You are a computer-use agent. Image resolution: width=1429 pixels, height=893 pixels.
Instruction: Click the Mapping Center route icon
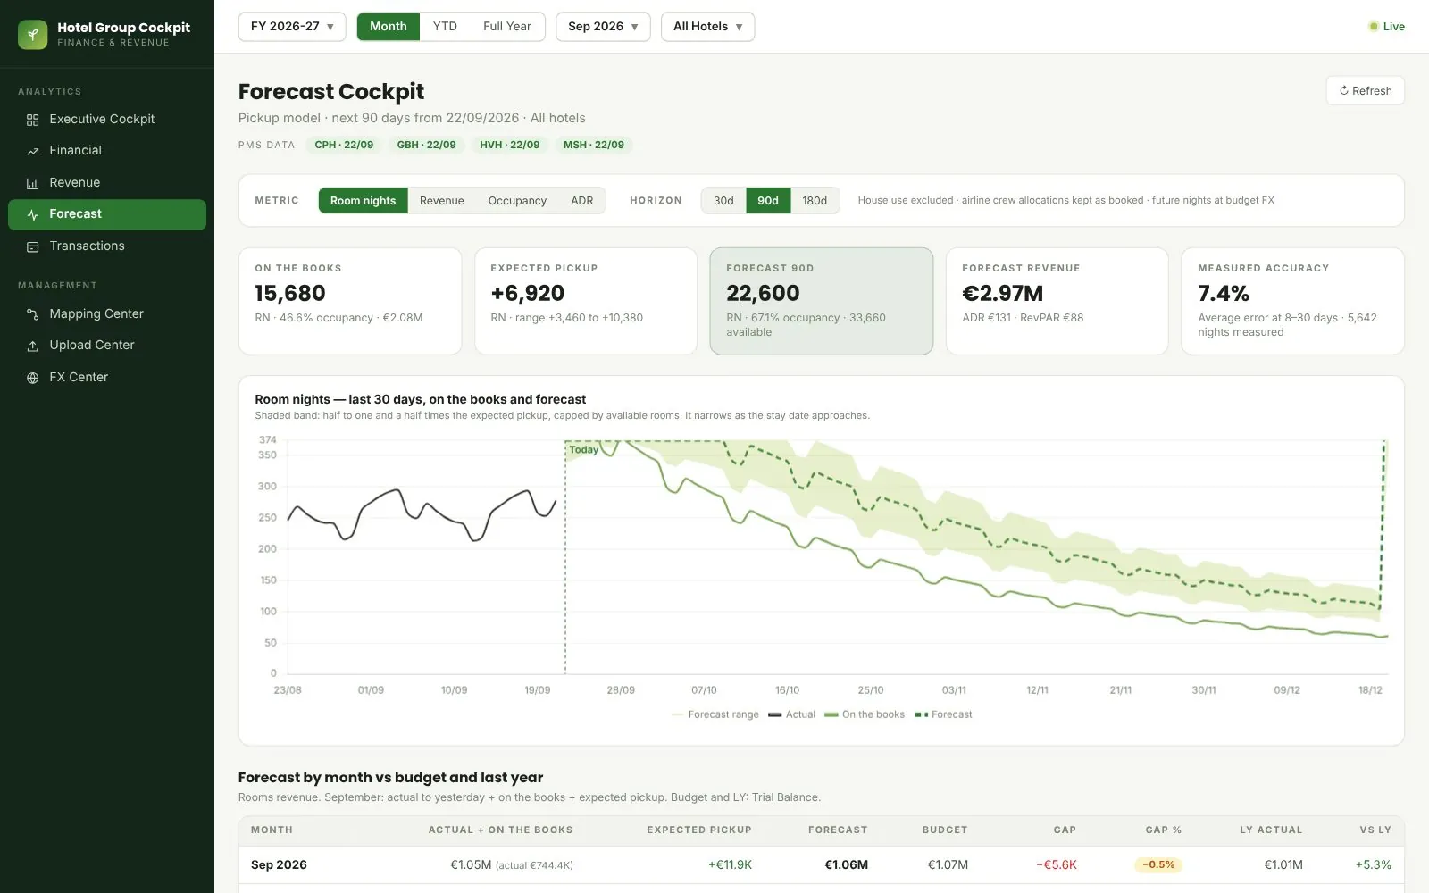click(33, 314)
